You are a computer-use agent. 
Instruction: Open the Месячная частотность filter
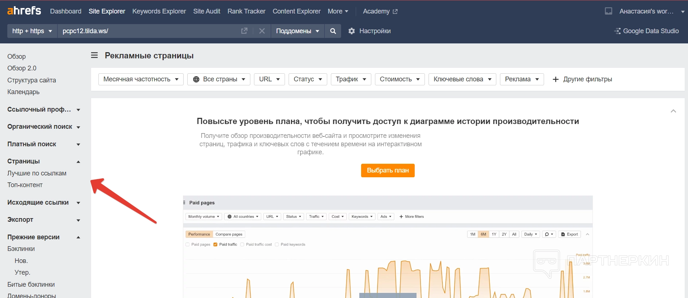(x=141, y=79)
